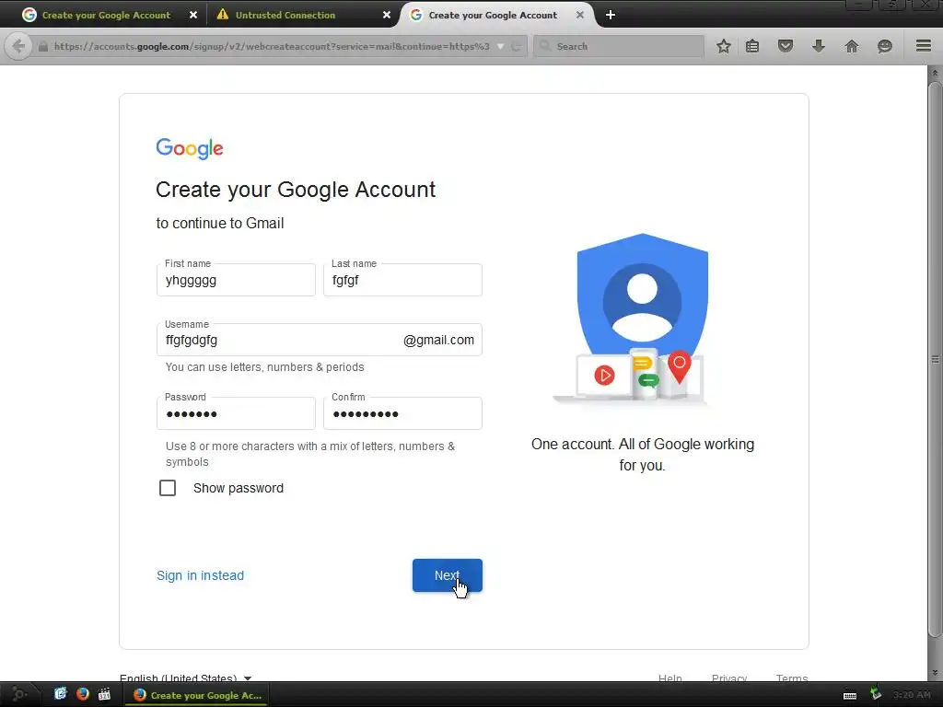
Task: Open the bookmarks list icon
Action: click(x=752, y=46)
